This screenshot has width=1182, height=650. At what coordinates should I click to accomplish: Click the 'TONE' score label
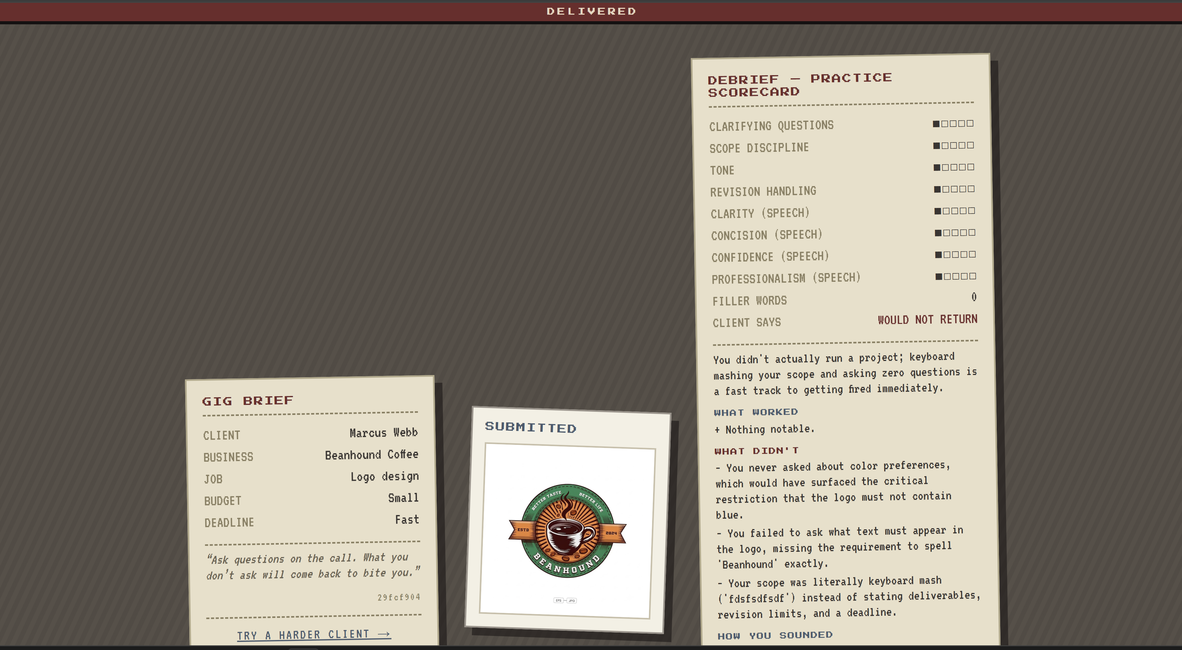722,171
